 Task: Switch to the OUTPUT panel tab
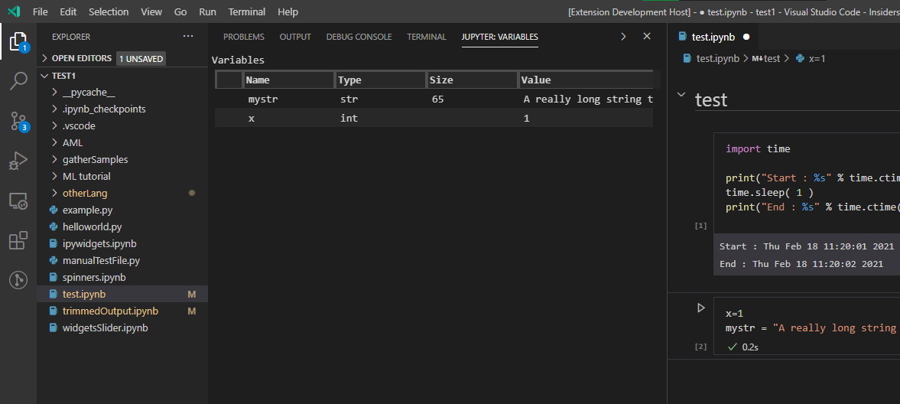(x=295, y=37)
